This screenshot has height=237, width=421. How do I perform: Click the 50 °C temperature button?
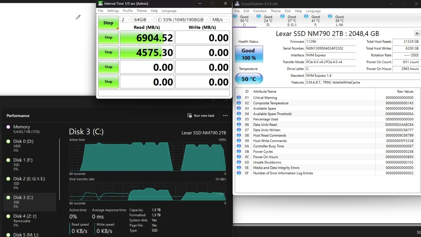point(249,79)
